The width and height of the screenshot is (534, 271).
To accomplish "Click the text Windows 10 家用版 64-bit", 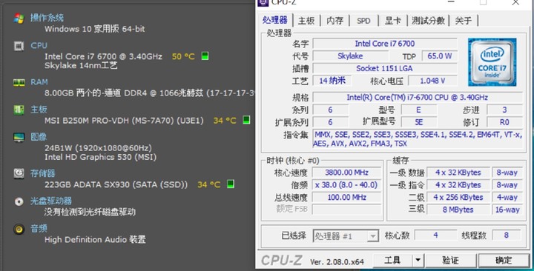I will pos(95,29).
